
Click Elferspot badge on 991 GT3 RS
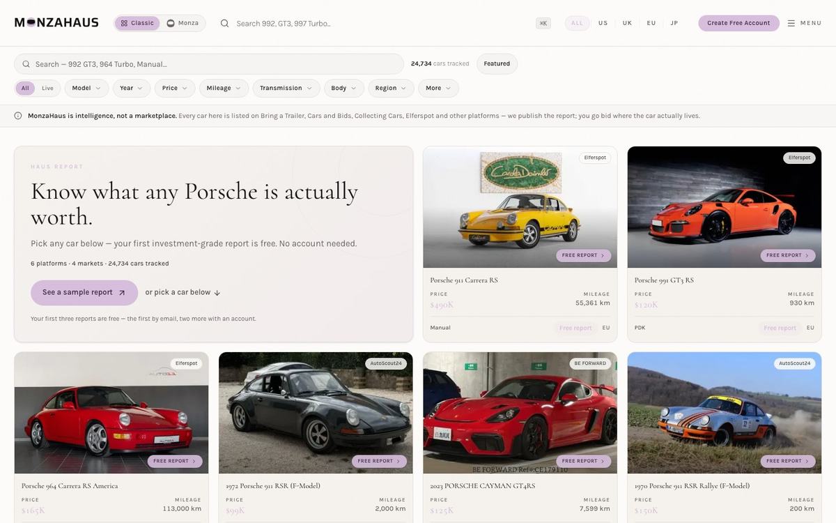[x=799, y=158]
